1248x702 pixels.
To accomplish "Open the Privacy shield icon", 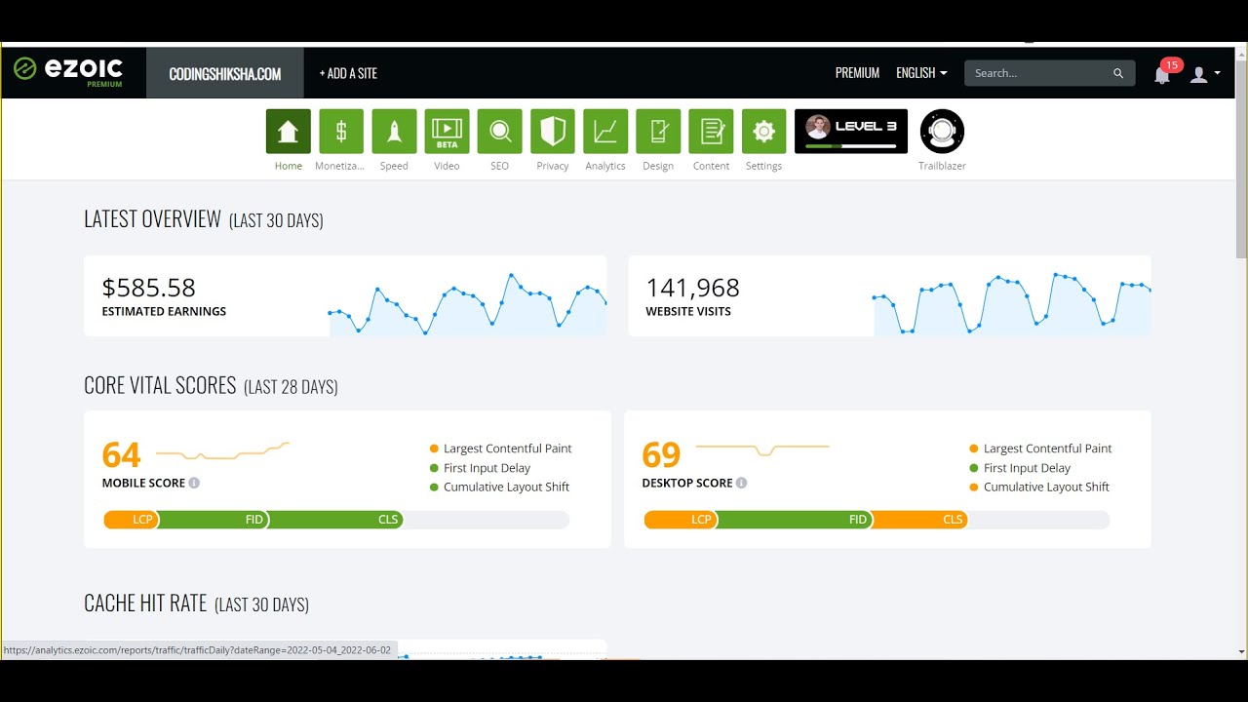I will 553,132.
